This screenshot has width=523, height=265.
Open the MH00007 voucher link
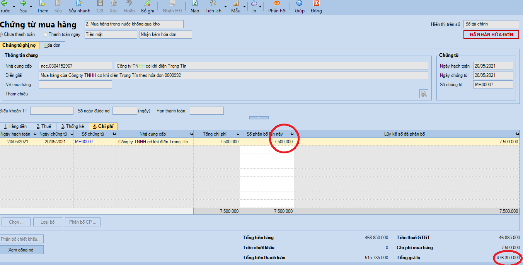coord(84,142)
